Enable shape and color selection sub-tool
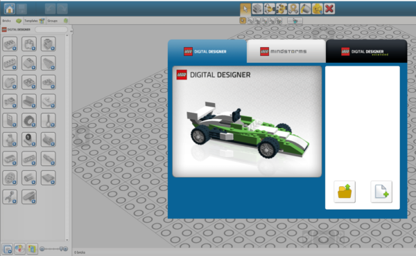 click(279, 21)
